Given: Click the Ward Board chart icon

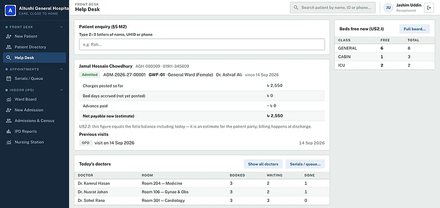Looking at the screenshot, I should 9,99.
